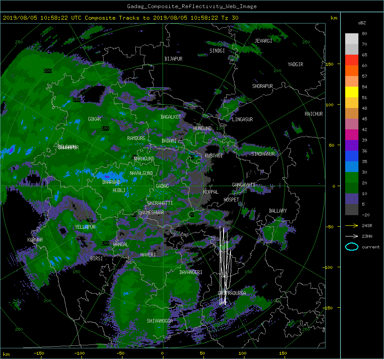The height and width of the screenshot is (359, 384).
Task: Click the KARWAR city label
Action: (35, 240)
